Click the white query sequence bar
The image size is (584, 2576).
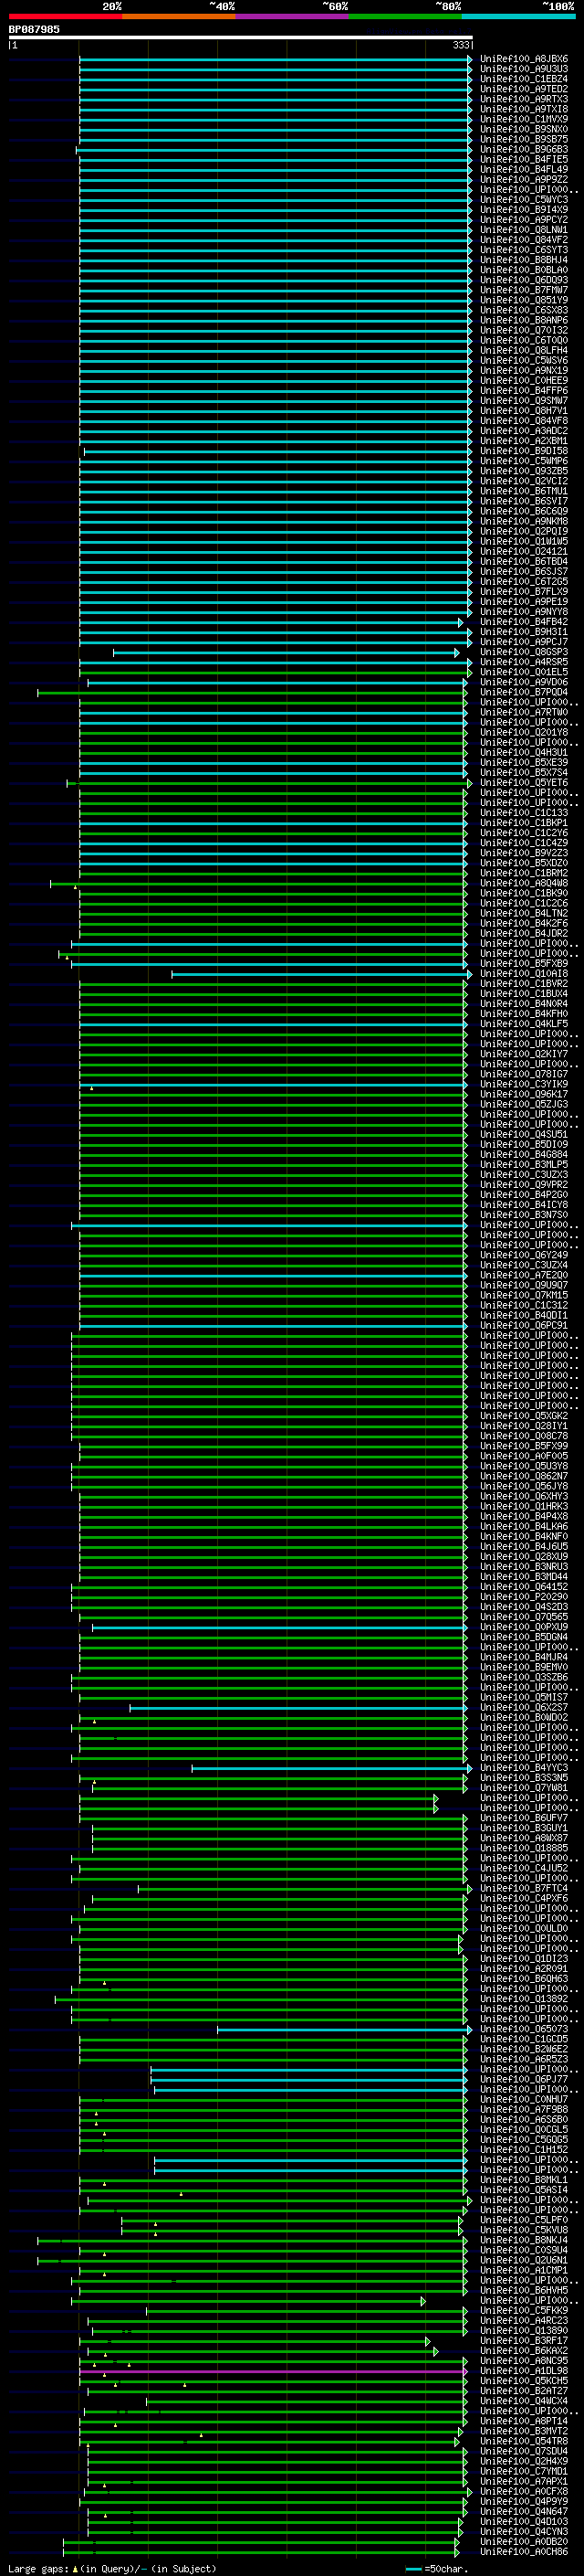(241, 37)
